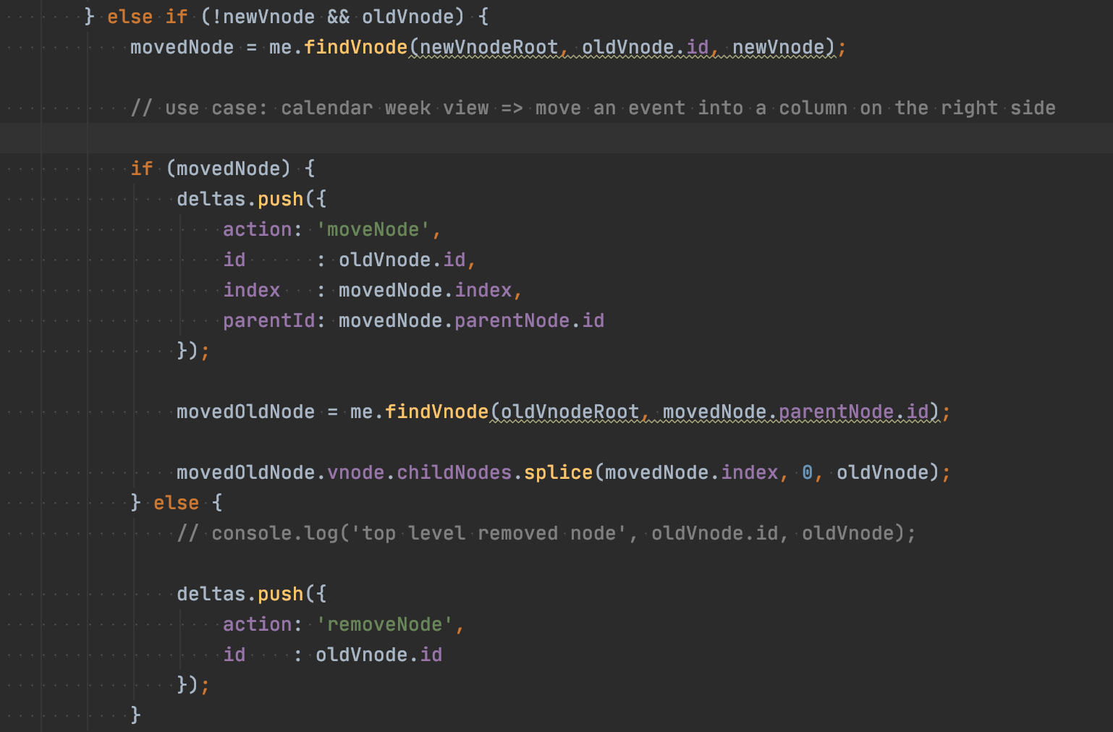Click 'childNodes' in the splice line

tap(454, 472)
